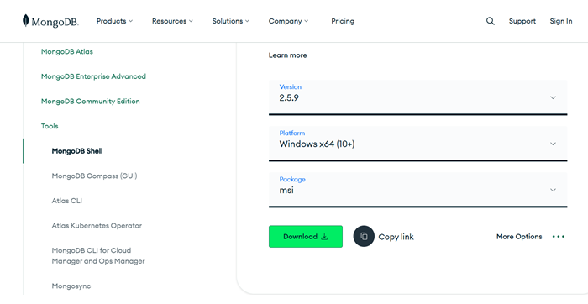Select Atlas CLI in sidebar
This screenshot has height=304, width=588.
[66, 201]
